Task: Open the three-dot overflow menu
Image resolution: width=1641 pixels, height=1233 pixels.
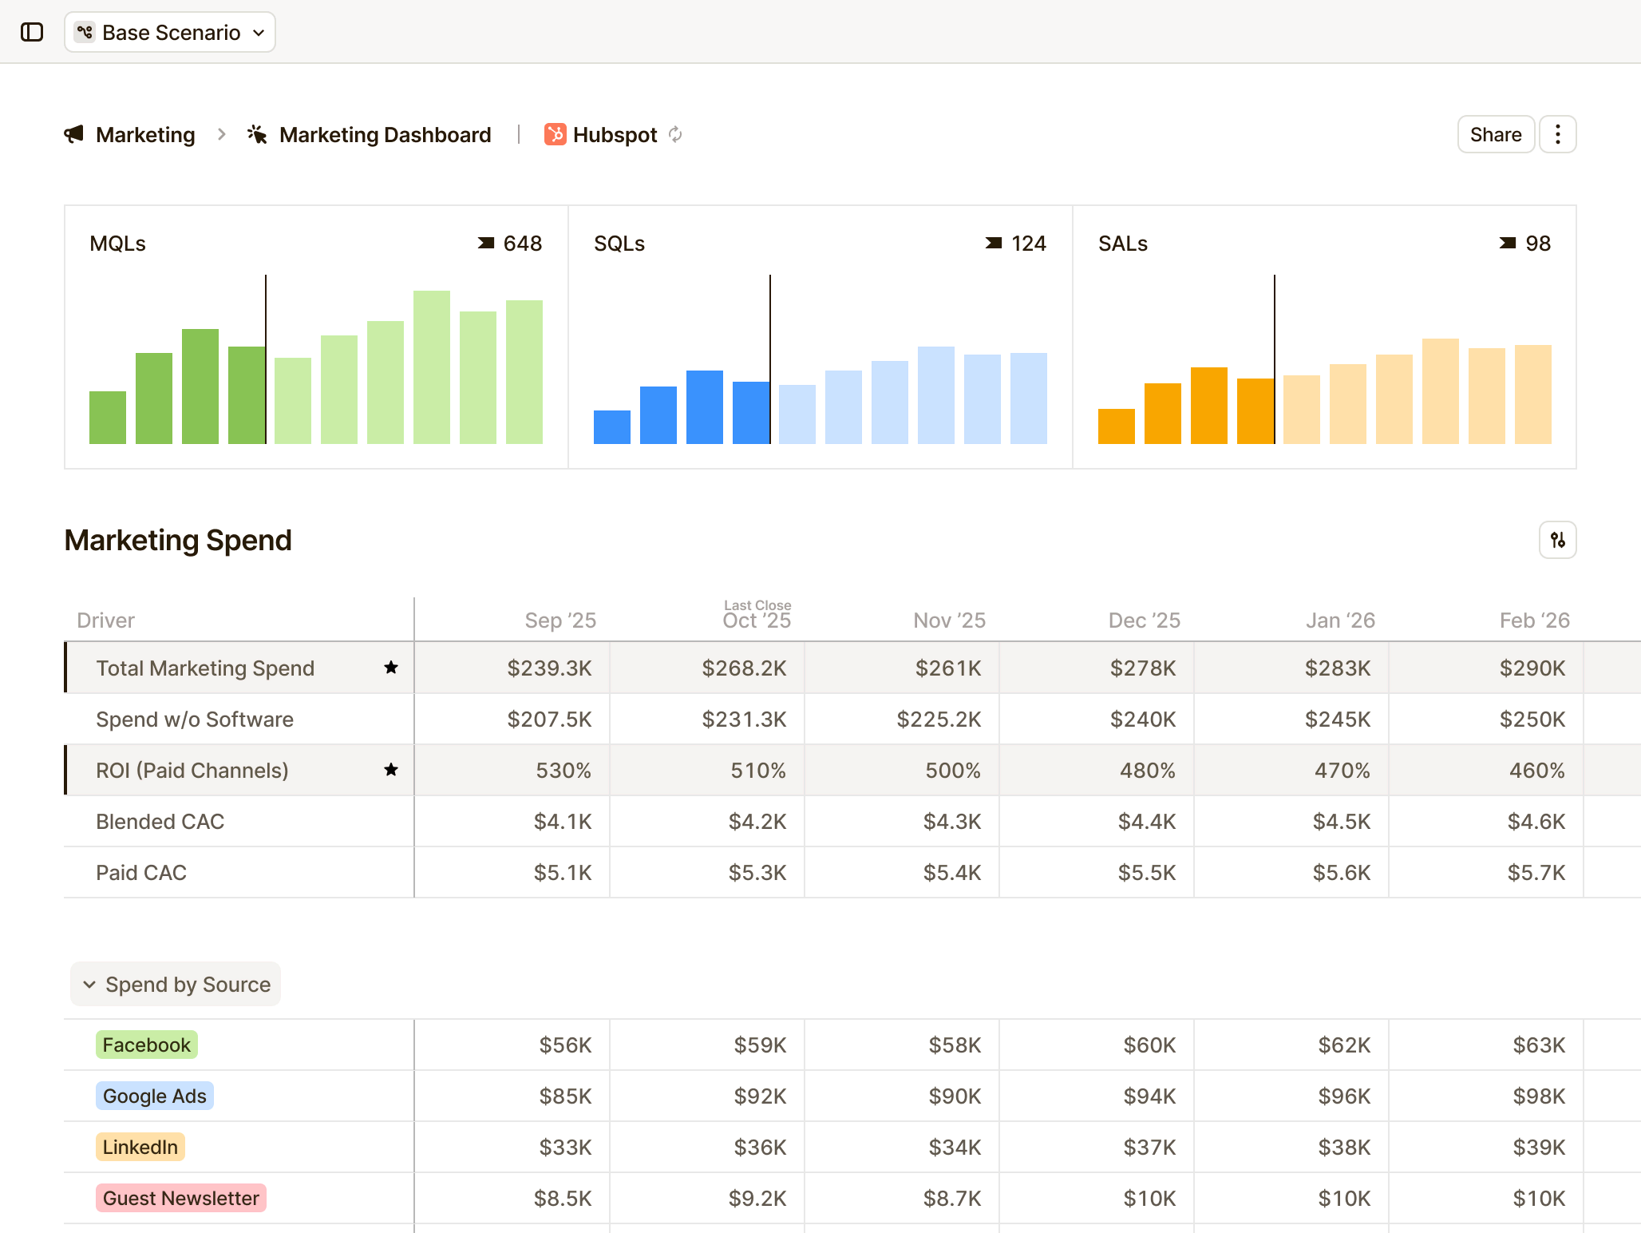Action: (1556, 134)
